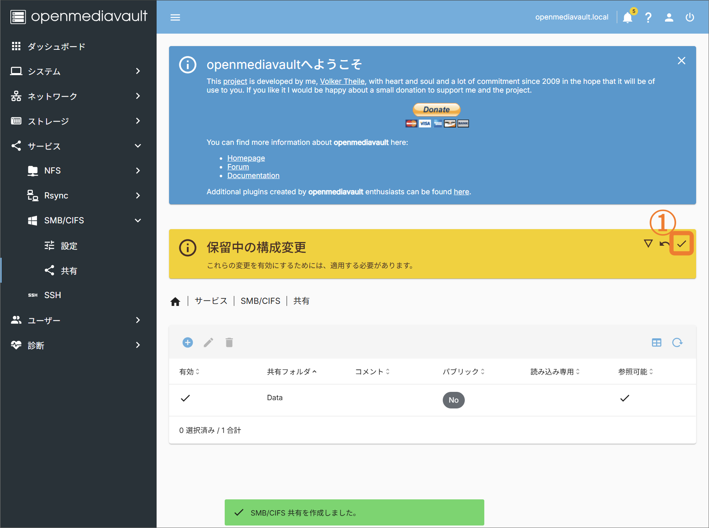The height and width of the screenshot is (528, 709).
Task: Open the Documentation link
Action: tap(253, 176)
